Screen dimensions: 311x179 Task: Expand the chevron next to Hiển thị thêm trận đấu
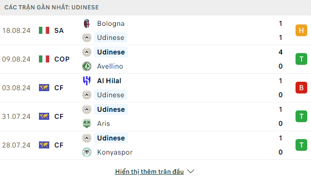[x=190, y=171]
